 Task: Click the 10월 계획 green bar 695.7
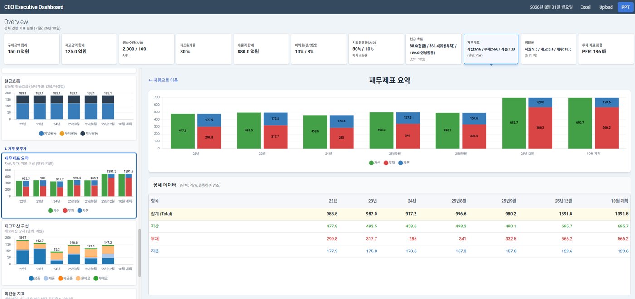coord(580,123)
